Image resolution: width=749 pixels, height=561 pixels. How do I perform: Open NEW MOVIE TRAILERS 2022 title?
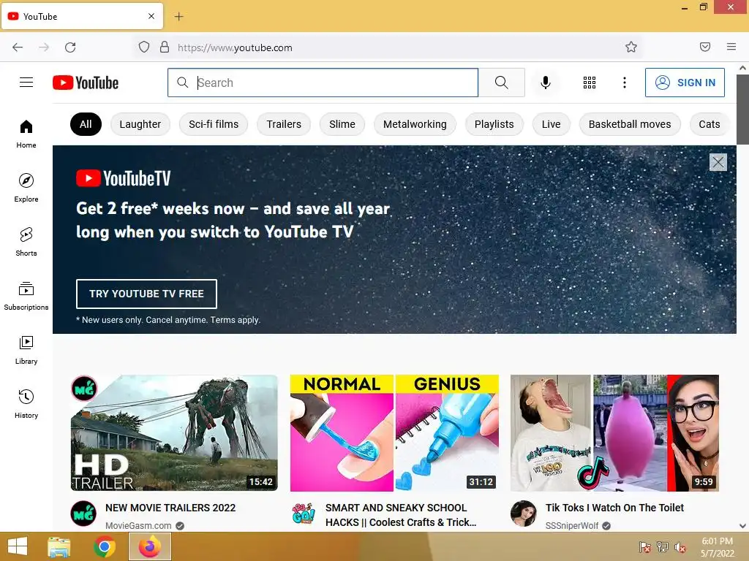click(170, 508)
